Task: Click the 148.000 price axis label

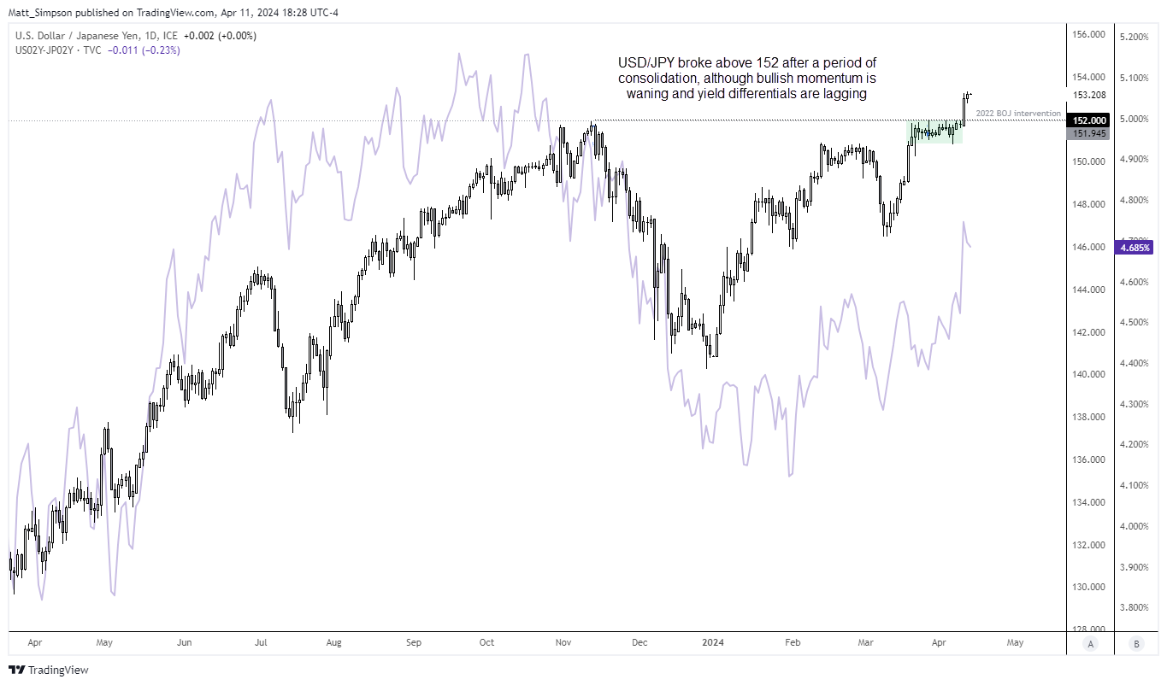Action: 1088,205
